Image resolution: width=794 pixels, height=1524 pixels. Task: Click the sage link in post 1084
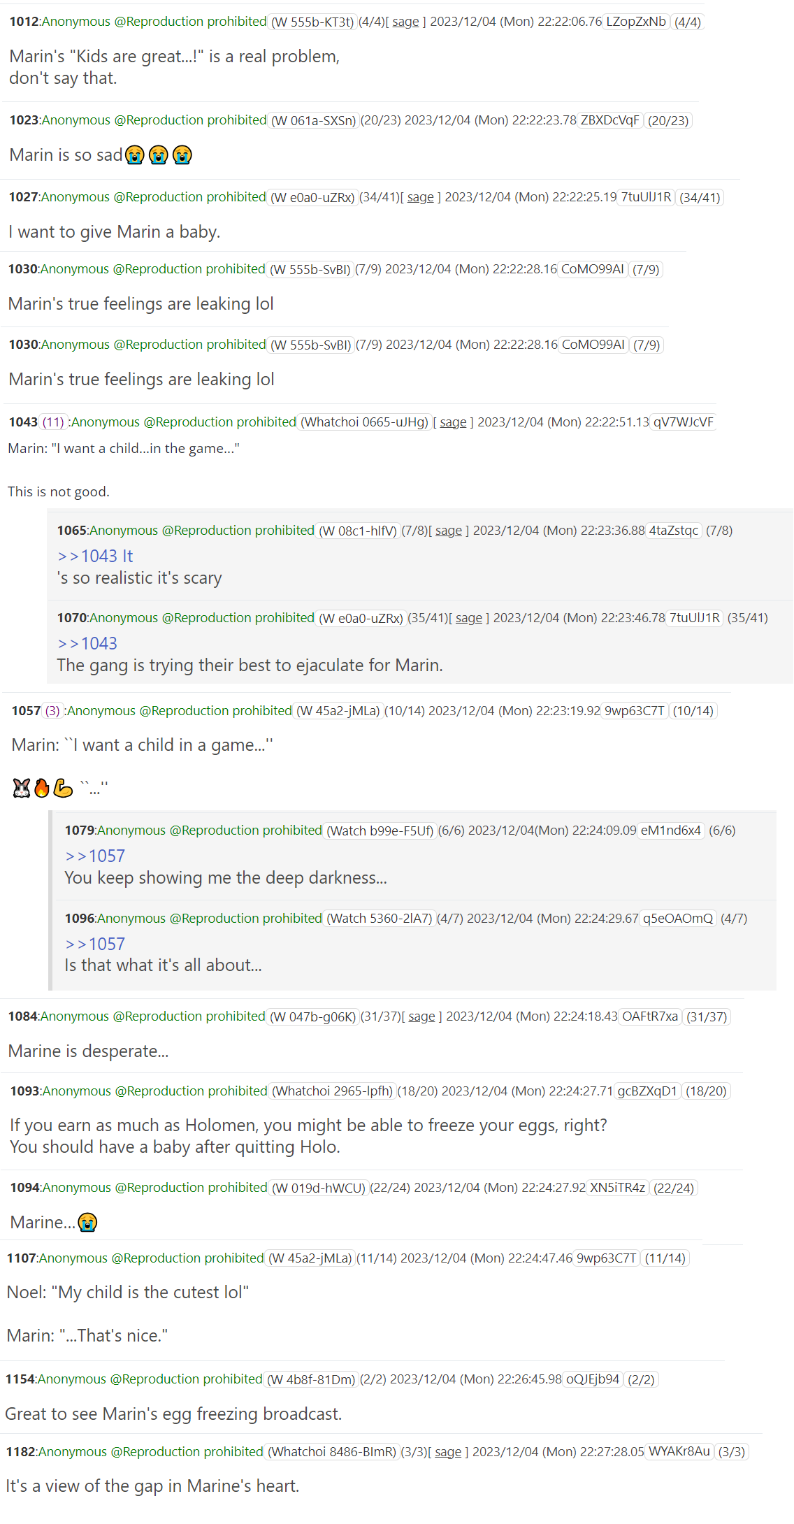point(421,1016)
